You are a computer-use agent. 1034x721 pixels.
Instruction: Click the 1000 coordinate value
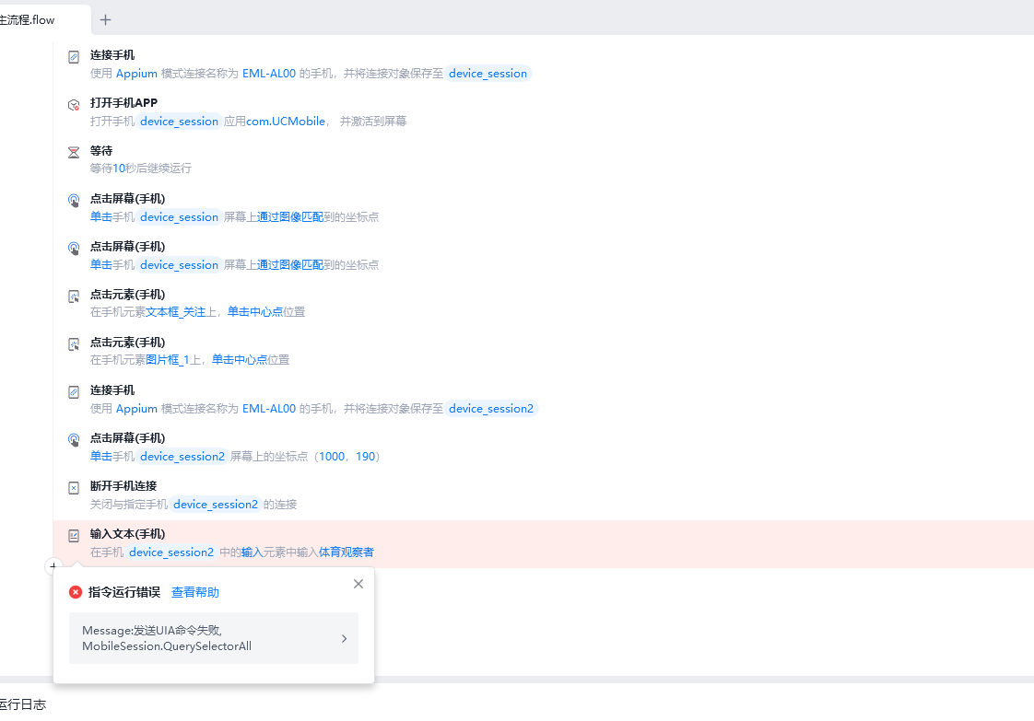(x=332, y=457)
